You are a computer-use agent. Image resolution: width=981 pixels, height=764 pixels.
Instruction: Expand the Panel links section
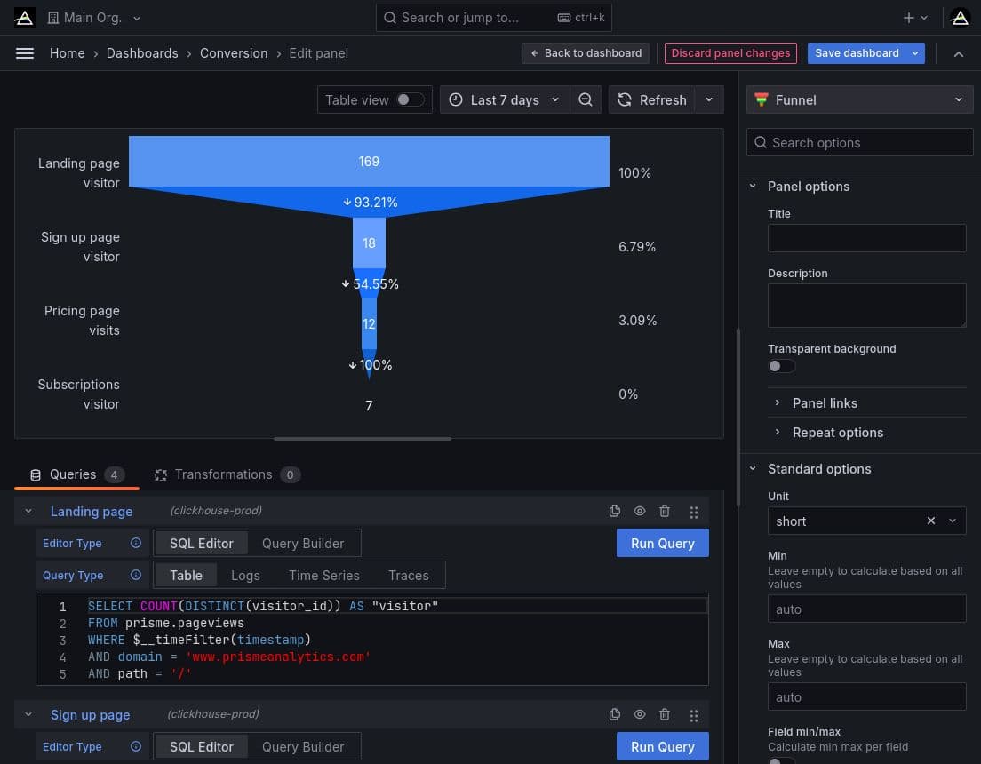tap(825, 403)
